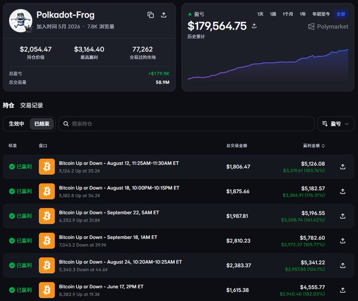The image size is (358, 301).
Task: Click the $4,555.77 profit amount cell
Action: pos(312,287)
